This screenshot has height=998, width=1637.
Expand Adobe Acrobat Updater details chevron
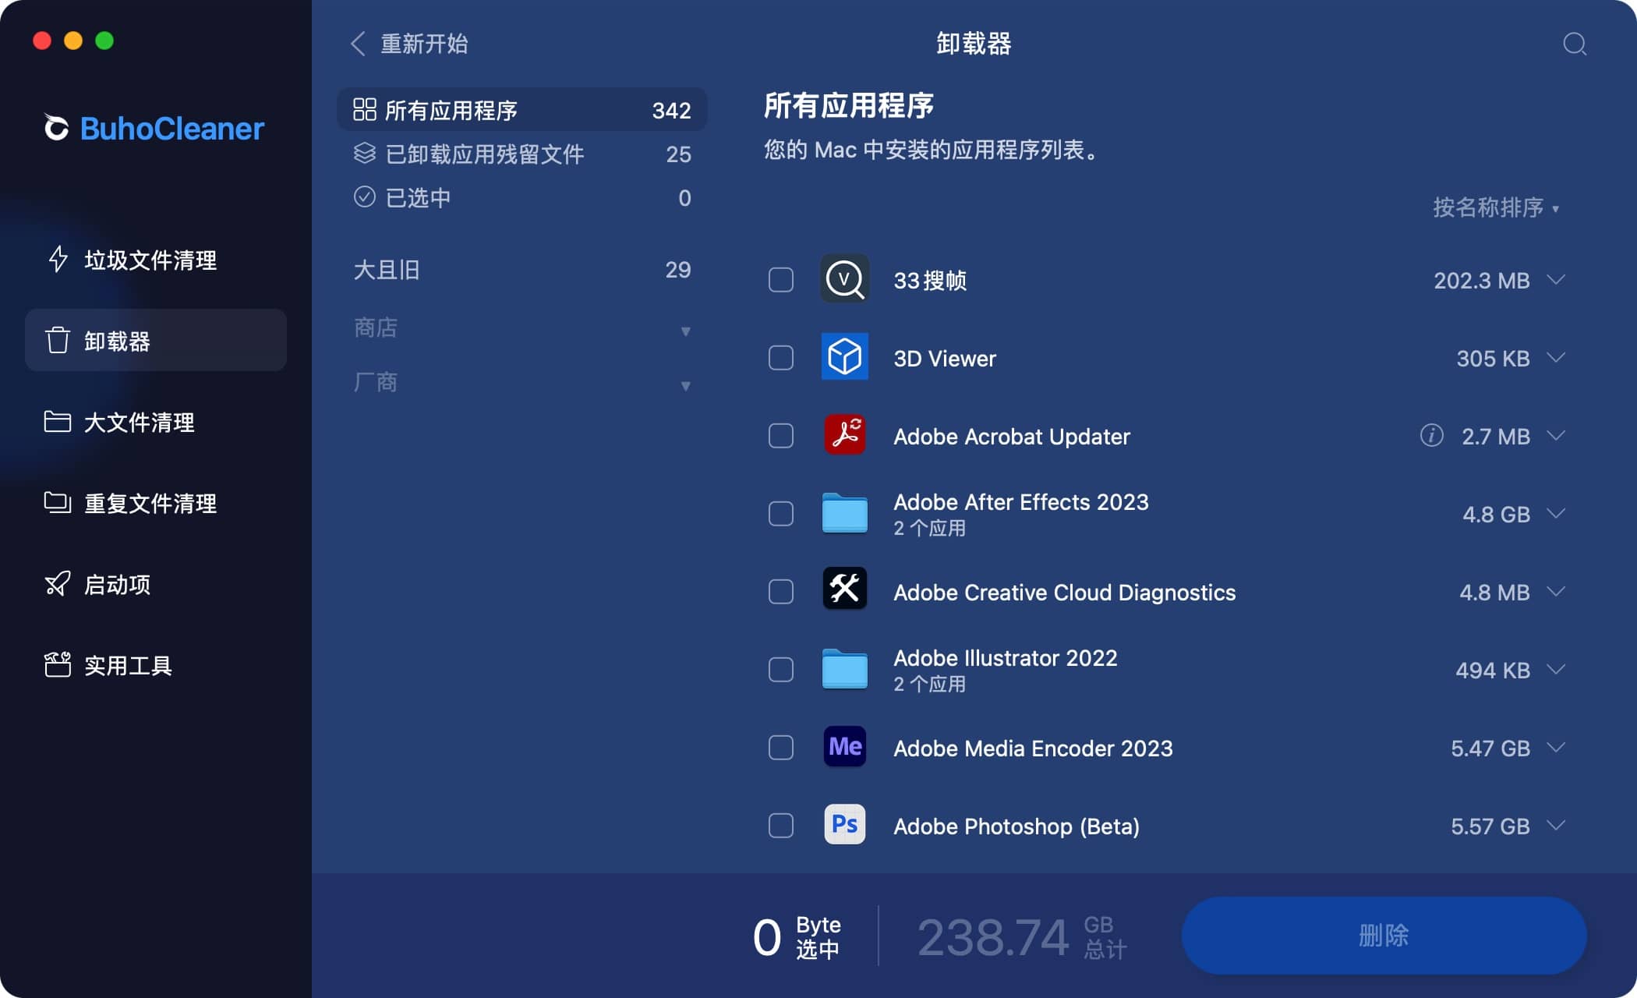click(x=1556, y=435)
